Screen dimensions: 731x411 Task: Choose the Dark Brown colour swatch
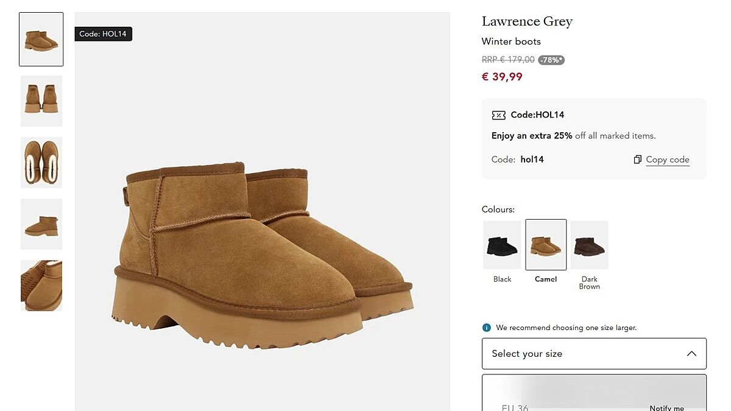click(589, 245)
